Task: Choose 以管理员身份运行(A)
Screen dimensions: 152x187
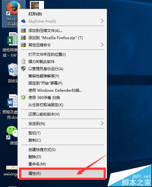Action: click(x=62, y=69)
